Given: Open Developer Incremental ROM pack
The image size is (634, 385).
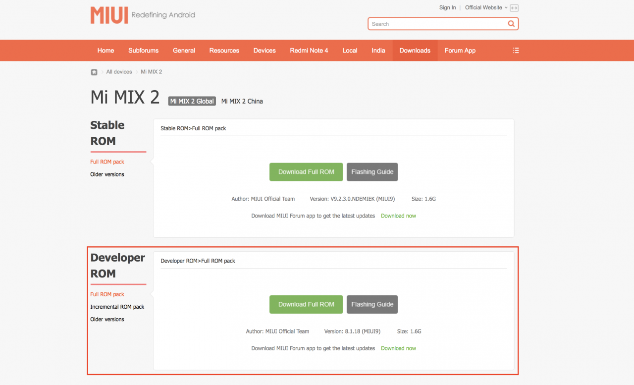Looking at the screenshot, I should point(117,307).
